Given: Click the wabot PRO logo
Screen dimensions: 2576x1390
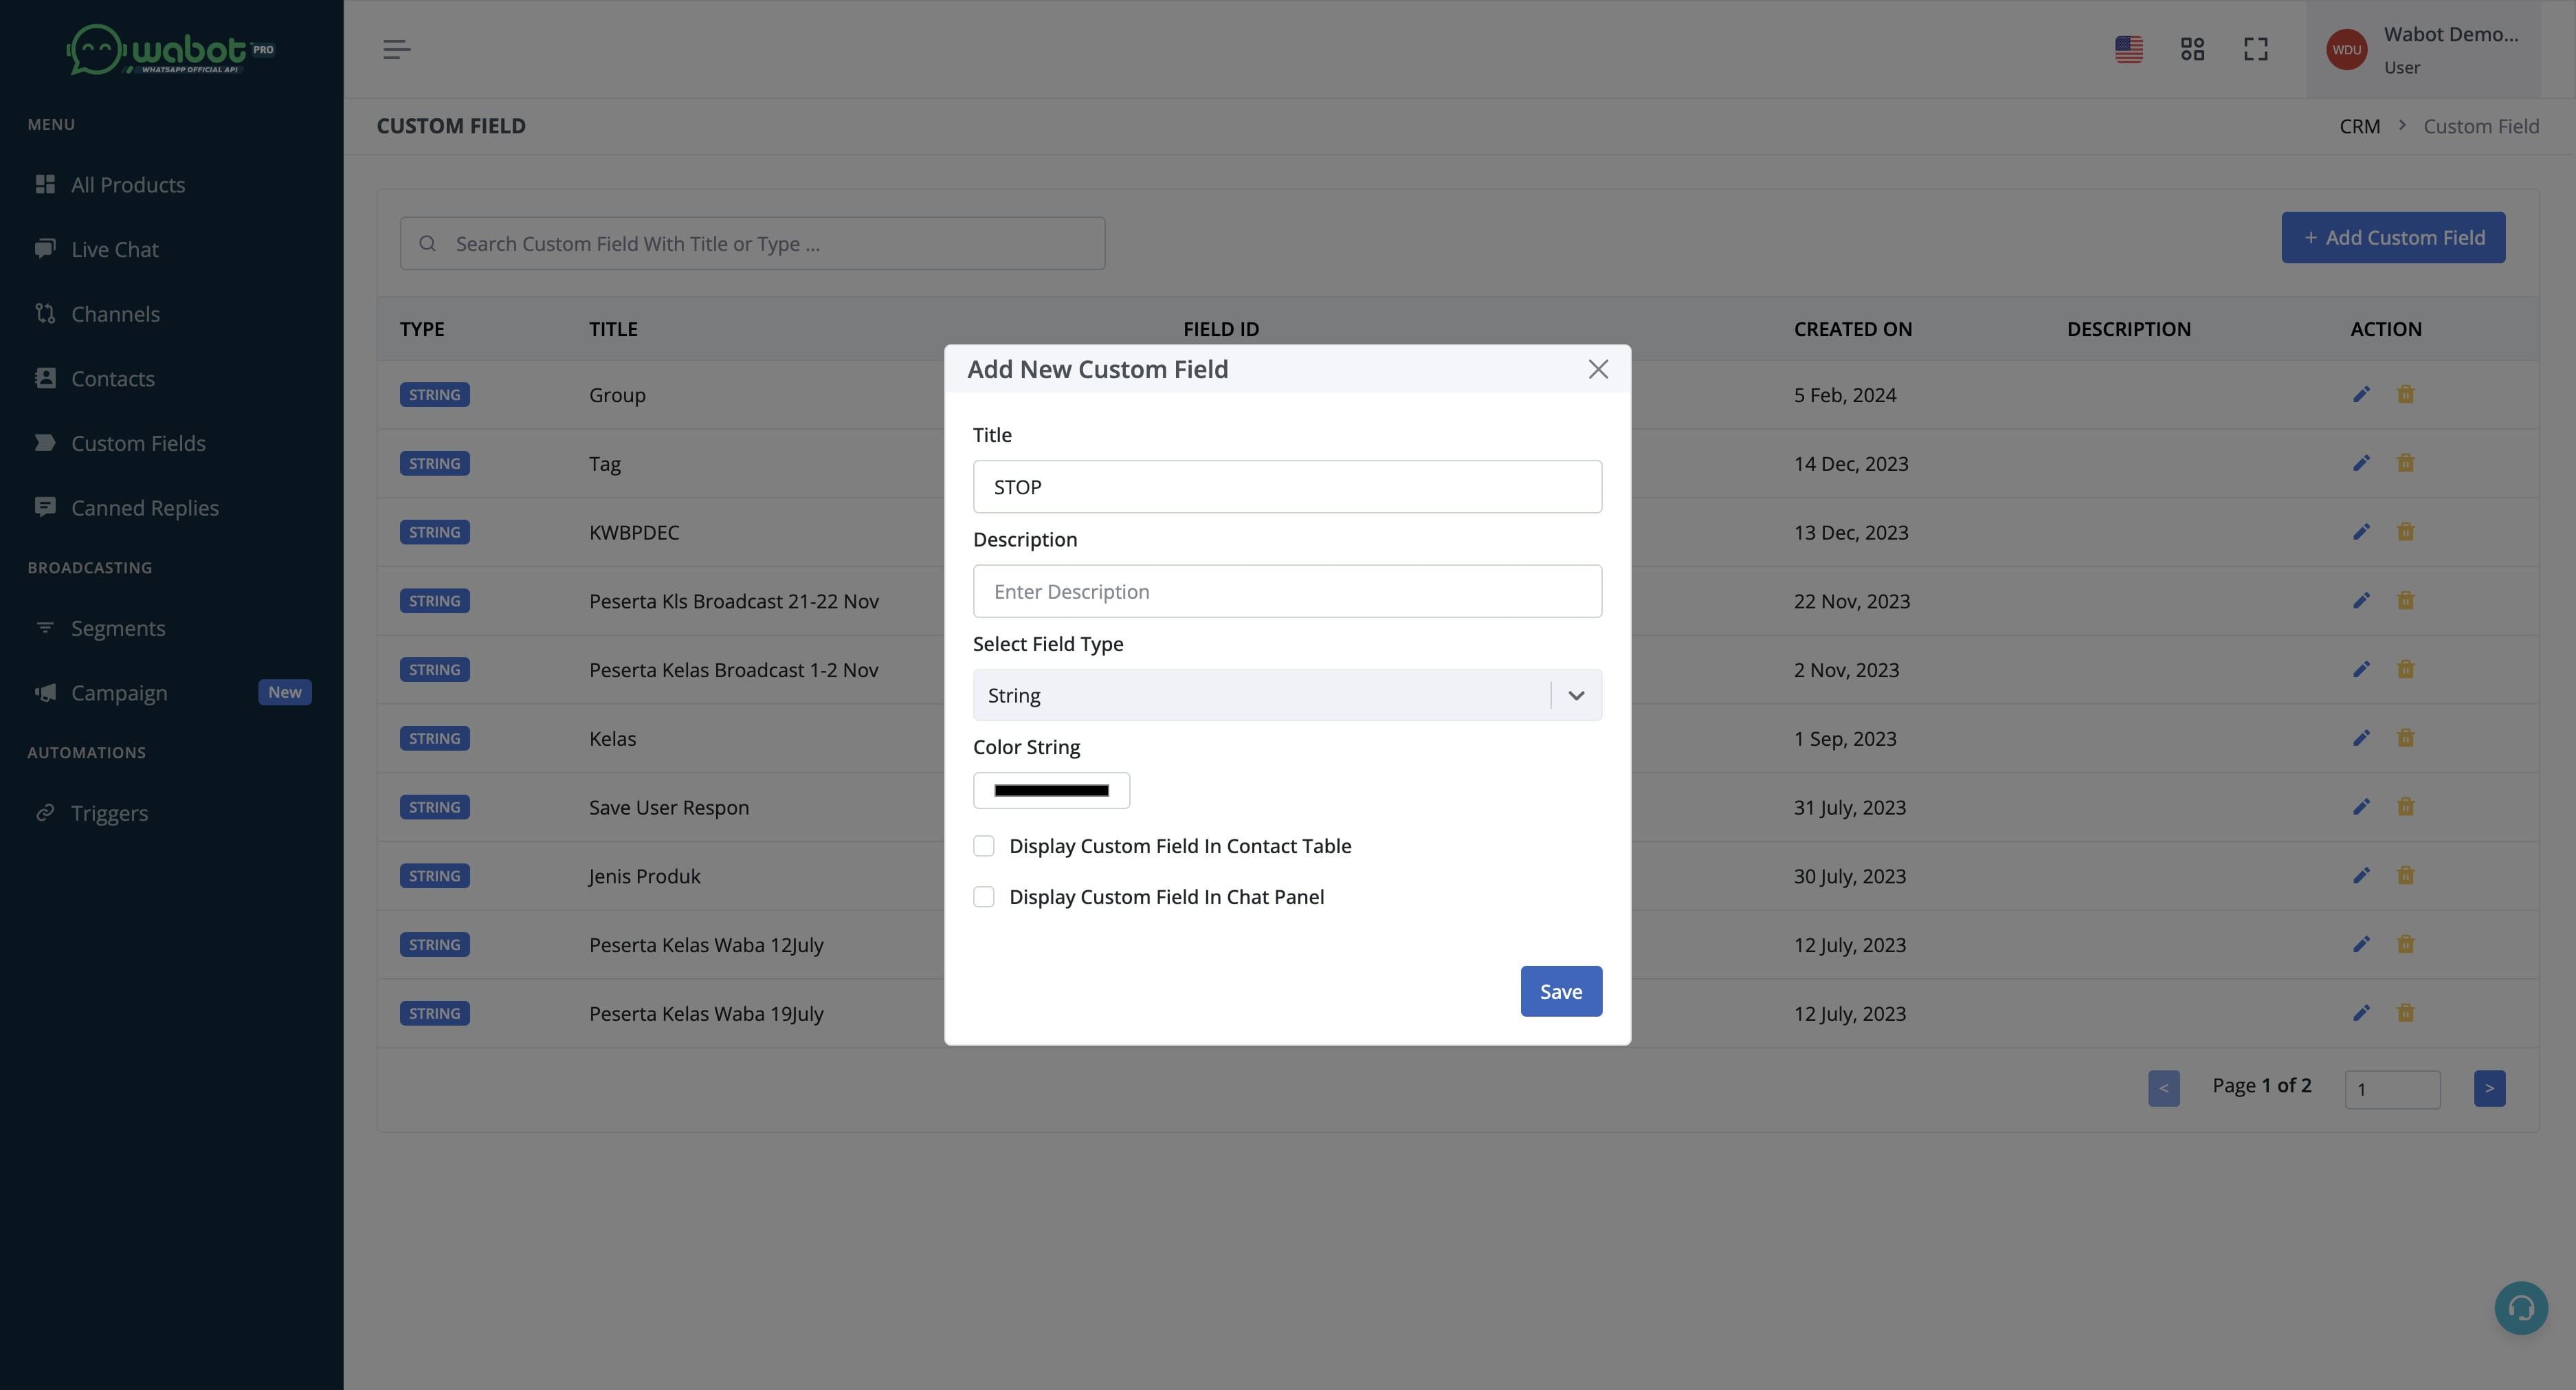Looking at the screenshot, I should 170,50.
